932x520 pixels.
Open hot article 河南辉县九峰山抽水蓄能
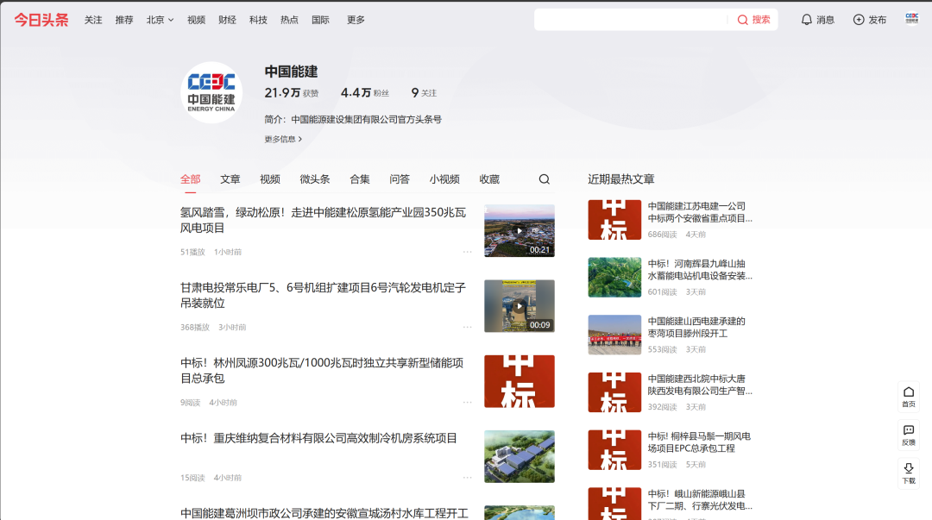pos(700,269)
